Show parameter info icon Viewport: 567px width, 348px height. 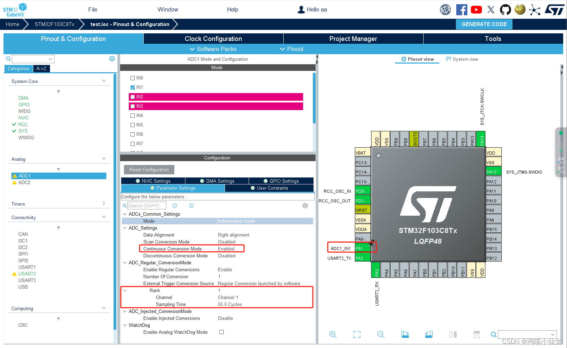click(x=305, y=206)
